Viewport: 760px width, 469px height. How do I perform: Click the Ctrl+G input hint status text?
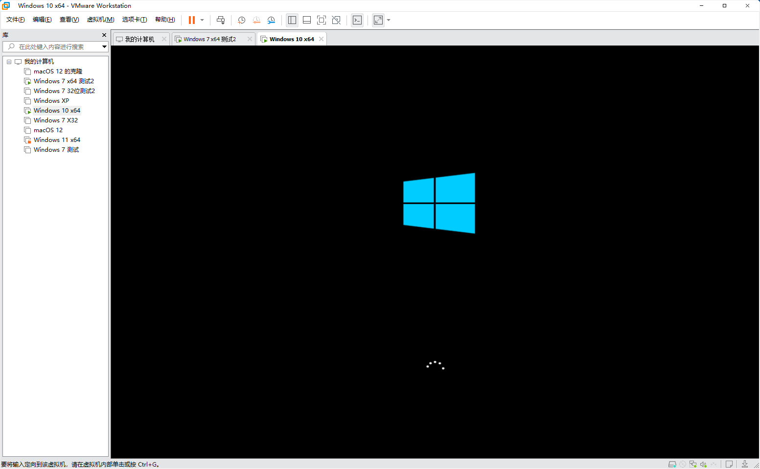80,464
